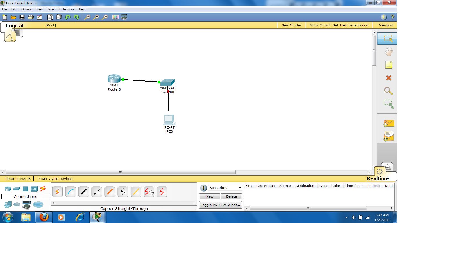The height and width of the screenshot is (267, 476).
Task: Select the Automatic cable connection type
Action: pos(57,192)
